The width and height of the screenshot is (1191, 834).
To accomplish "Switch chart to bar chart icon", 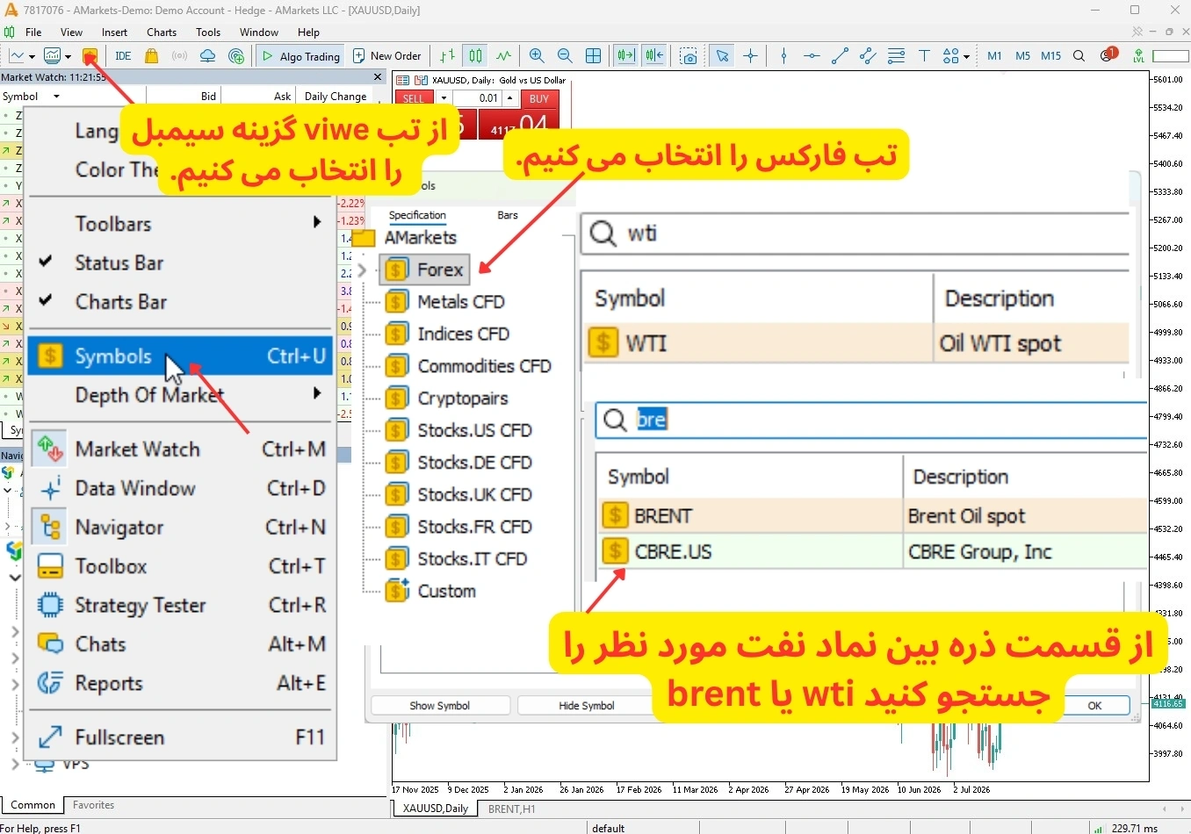I will coord(448,55).
